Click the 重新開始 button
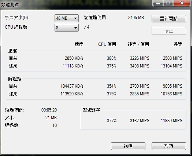Viewport: 193px width, 157px height. 168,19
